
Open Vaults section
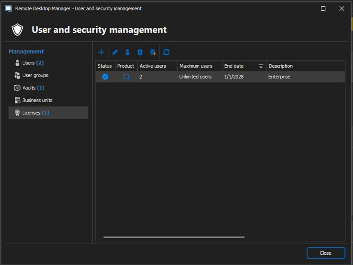click(48, 88)
